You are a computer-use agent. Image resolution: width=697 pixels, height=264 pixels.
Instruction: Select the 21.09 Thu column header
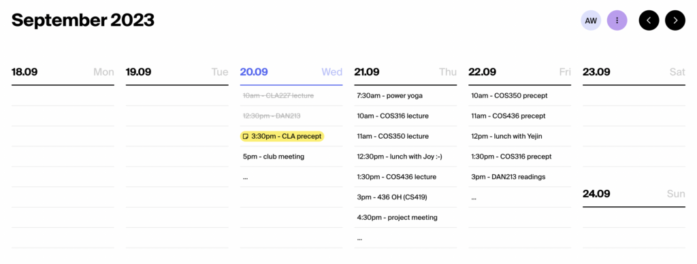point(406,72)
